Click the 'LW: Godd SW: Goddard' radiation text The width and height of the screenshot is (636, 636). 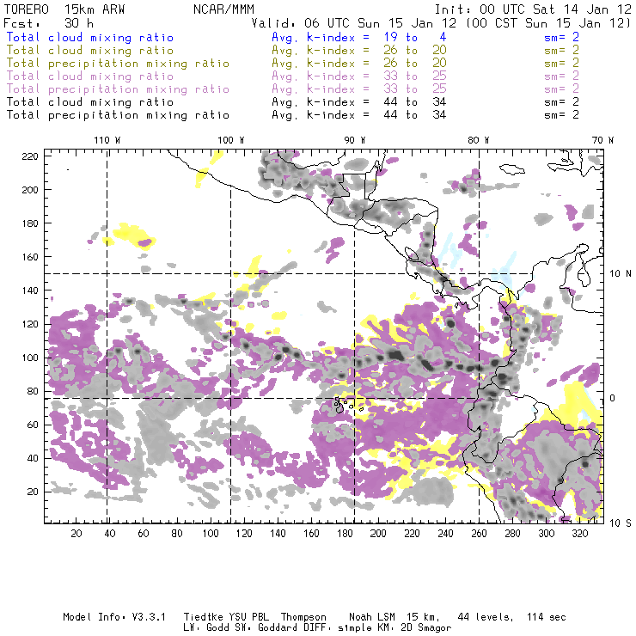coord(246,628)
